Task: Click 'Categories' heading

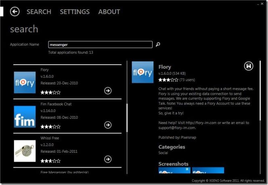Action: [172, 147]
